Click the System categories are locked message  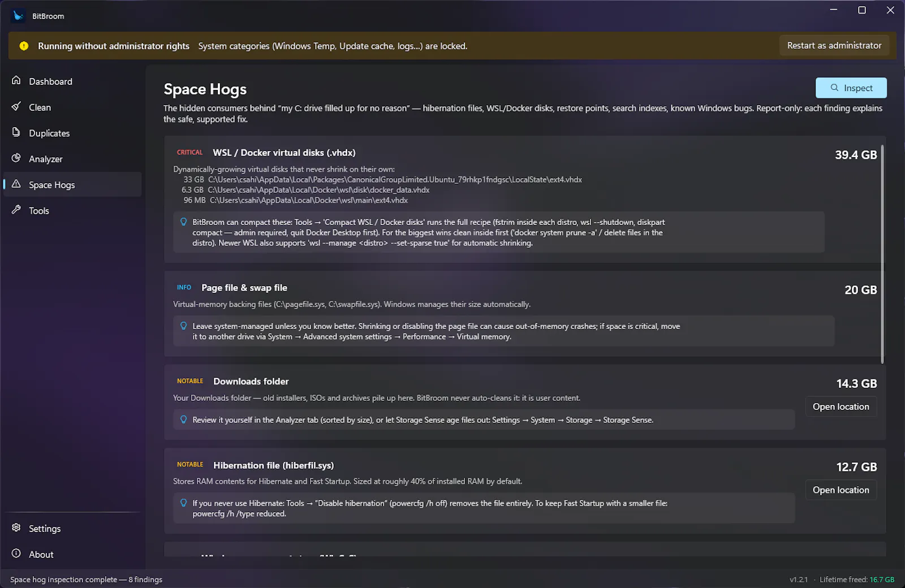point(333,46)
